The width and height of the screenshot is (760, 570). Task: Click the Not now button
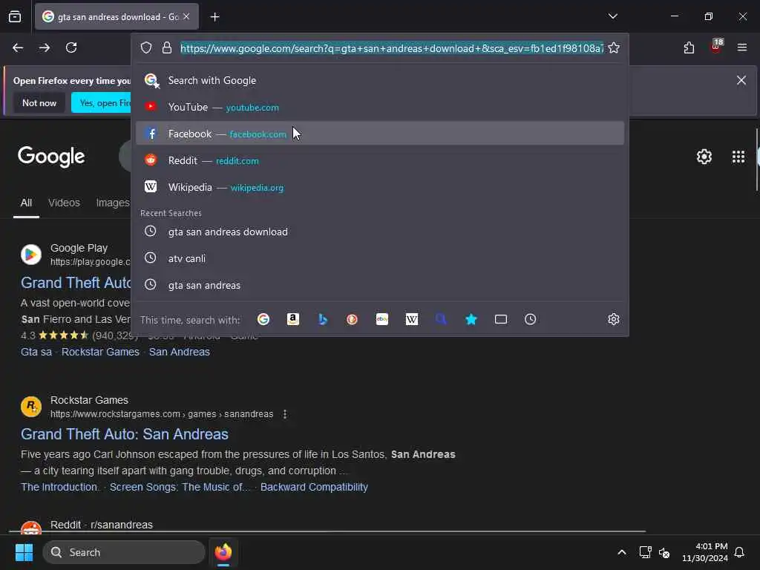pos(39,102)
